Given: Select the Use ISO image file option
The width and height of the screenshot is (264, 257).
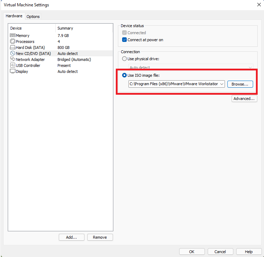Looking at the screenshot, I should point(124,75).
